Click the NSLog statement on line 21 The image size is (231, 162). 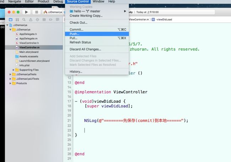tap(136, 121)
